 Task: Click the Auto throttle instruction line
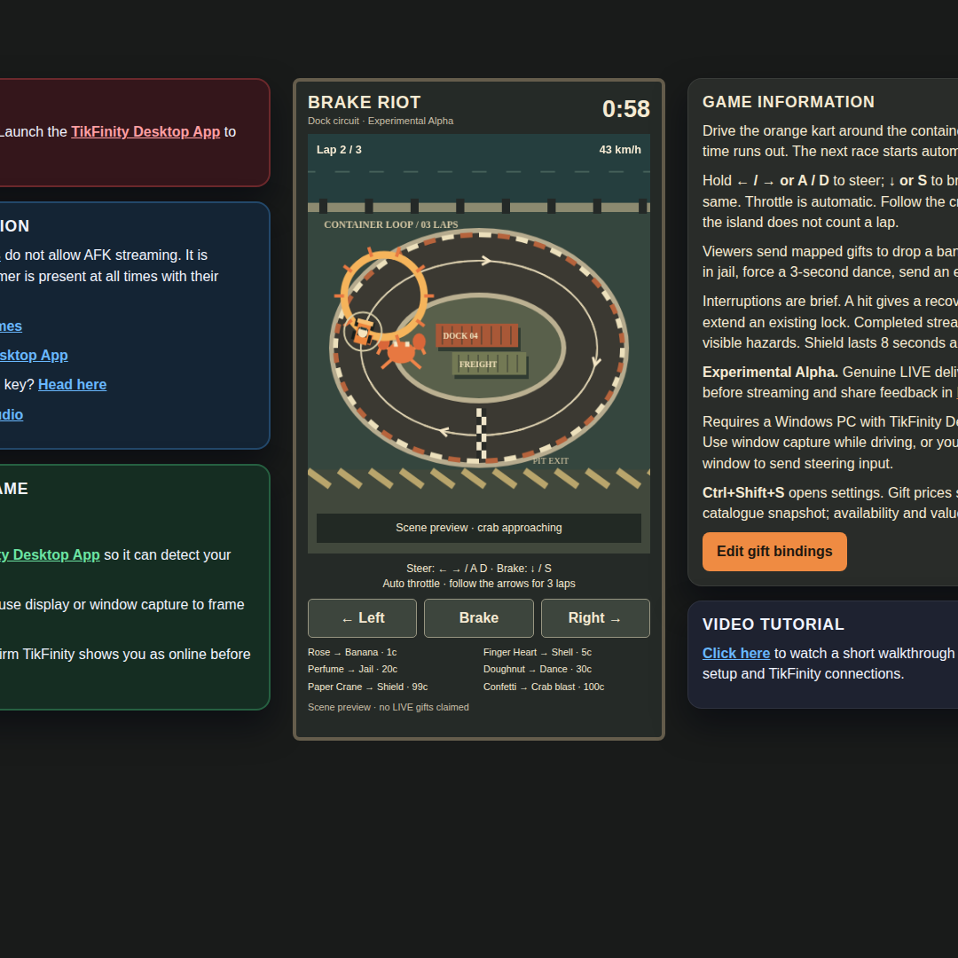coord(478,584)
